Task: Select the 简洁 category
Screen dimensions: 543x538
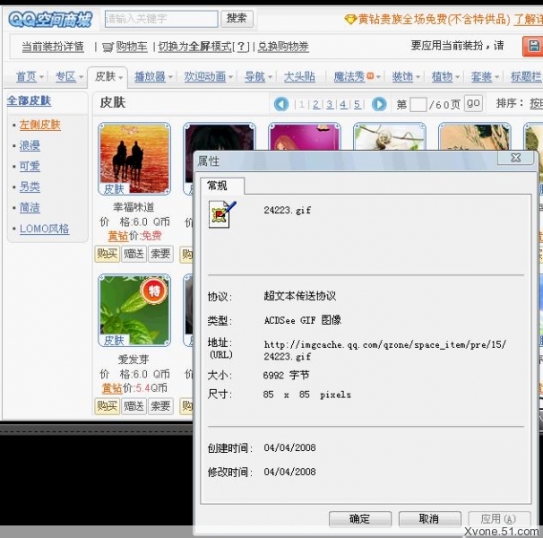Action: [x=30, y=208]
